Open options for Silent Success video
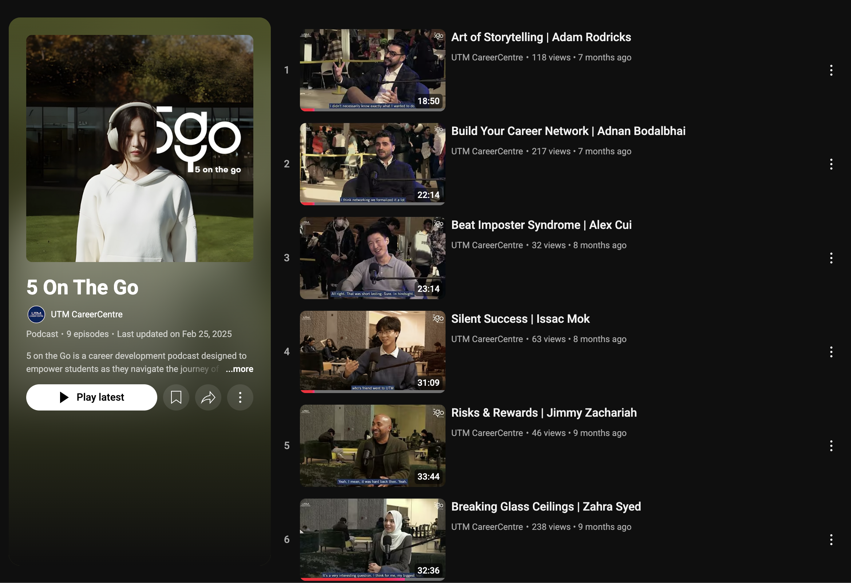851x583 pixels. click(831, 352)
